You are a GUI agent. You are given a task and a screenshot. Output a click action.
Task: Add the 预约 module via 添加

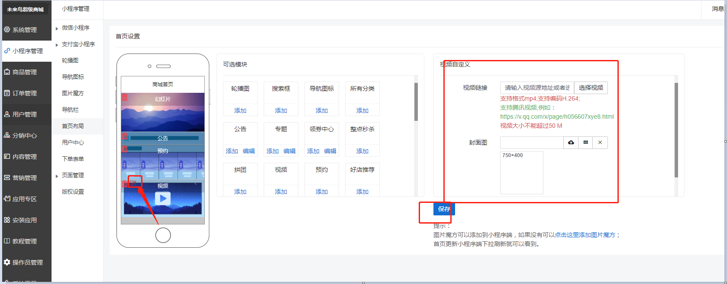(322, 192)
